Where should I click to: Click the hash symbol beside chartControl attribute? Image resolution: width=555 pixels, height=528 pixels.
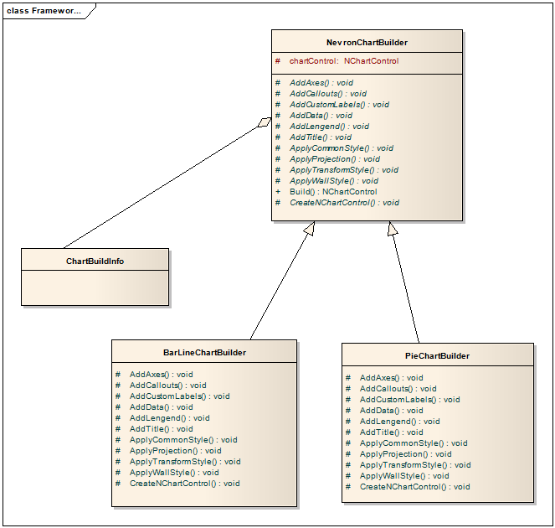pyautogui.click(x=278, y=61)
